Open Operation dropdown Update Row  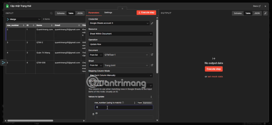point(121,44)
